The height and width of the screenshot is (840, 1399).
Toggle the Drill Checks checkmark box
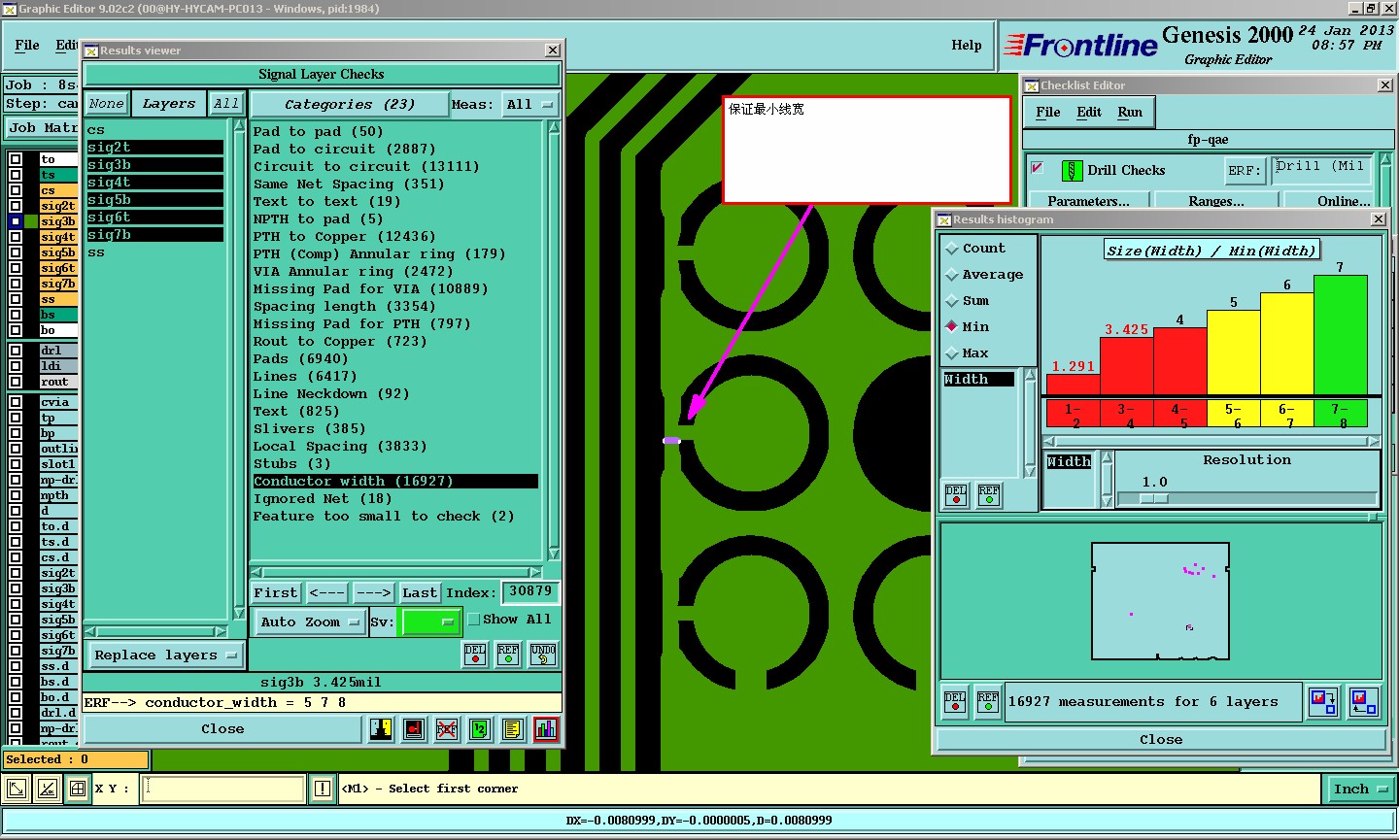(1038, 169)
